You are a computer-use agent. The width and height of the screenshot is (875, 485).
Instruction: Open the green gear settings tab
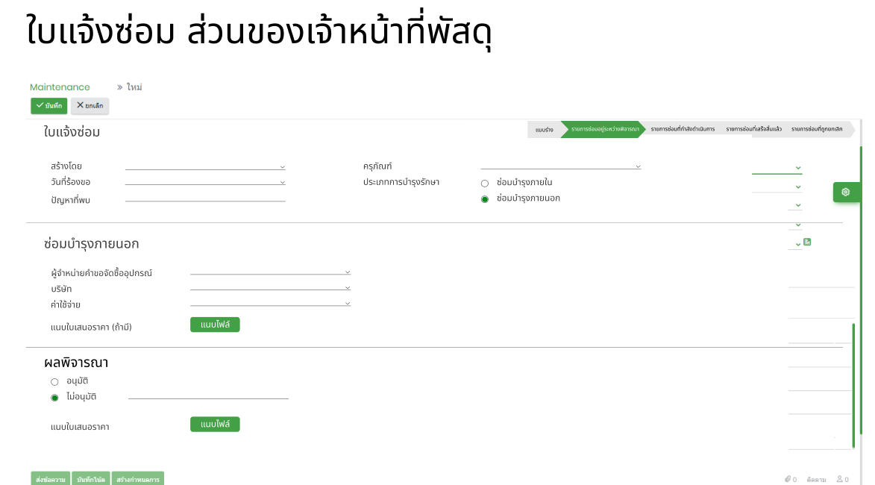845,193
